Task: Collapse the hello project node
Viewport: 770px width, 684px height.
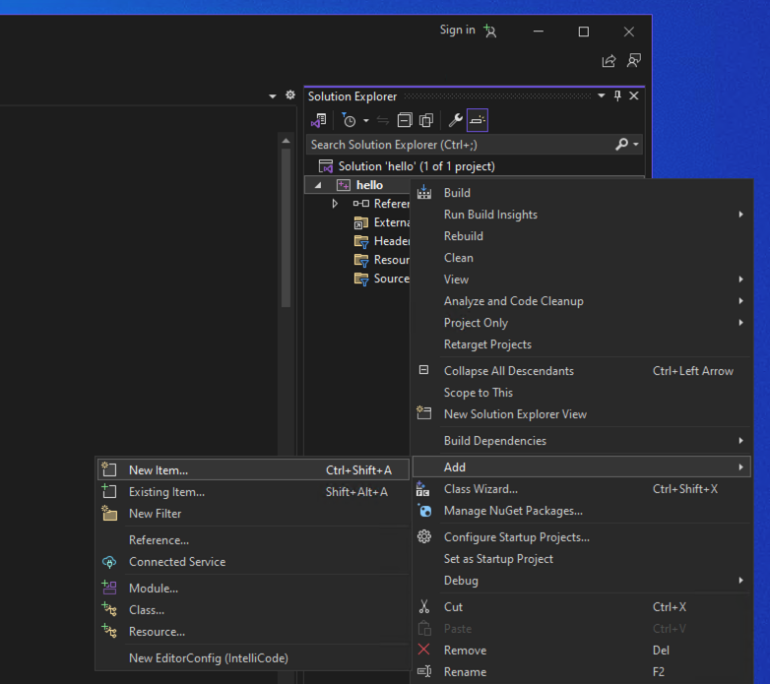Action: click(x=318, y=185)
